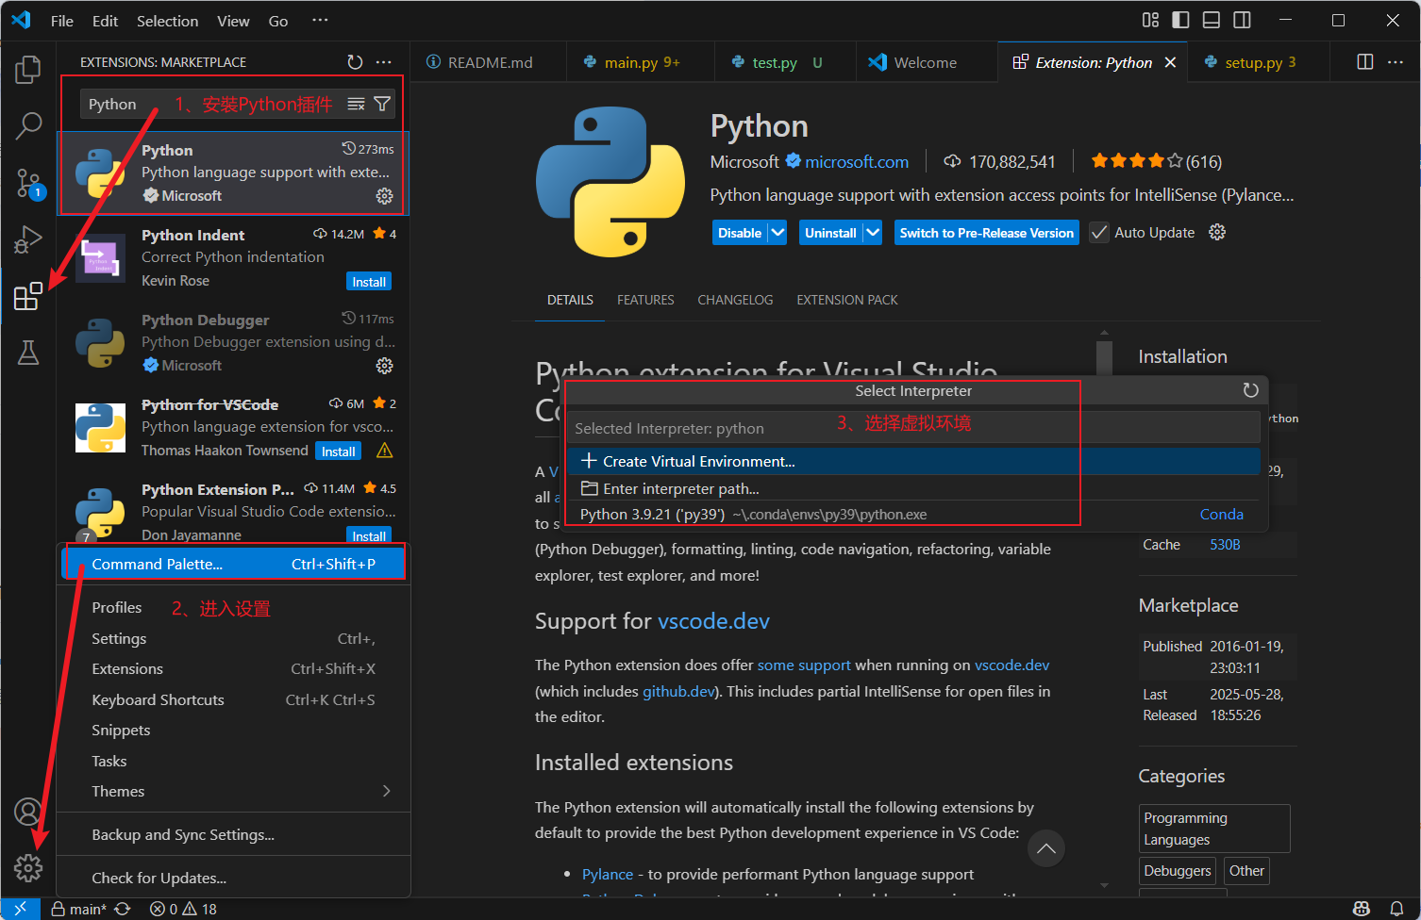Screen dimensions: 1421x920
Task: Select Command Palette menu entry
Action: [x=233, y=564]
